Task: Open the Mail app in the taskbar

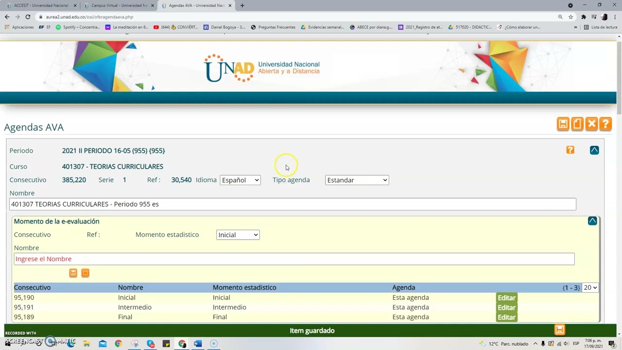Action: pyautogui.click(x=103, y=344)
